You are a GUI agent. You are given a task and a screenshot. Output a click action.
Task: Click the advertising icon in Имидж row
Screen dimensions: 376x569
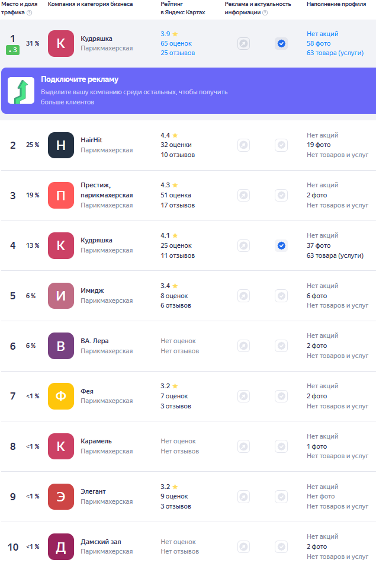coord(243,296)
